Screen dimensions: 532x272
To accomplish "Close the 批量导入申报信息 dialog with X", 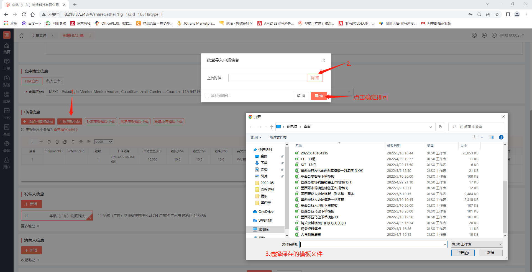I will tap(324, 60).
